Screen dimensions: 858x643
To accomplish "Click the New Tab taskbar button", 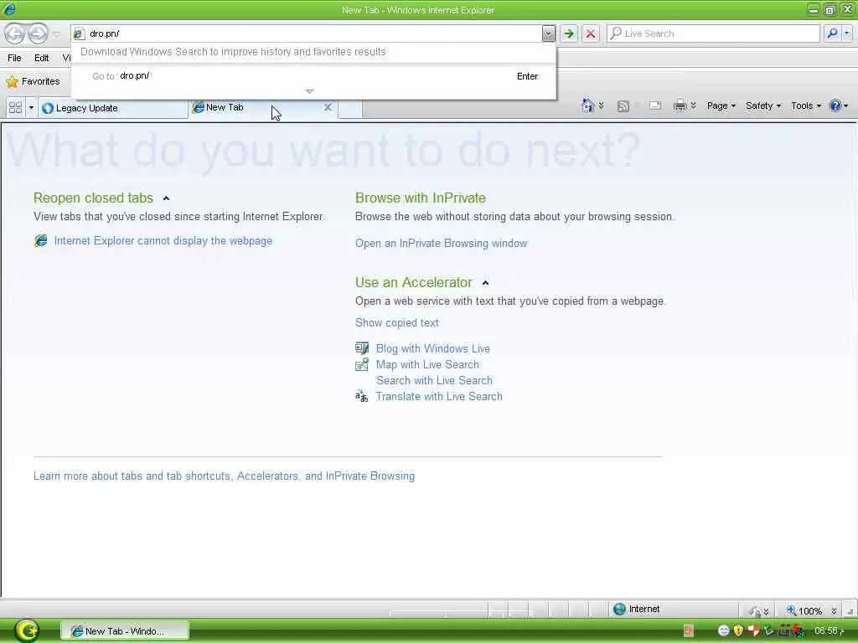I will point(124,631).
